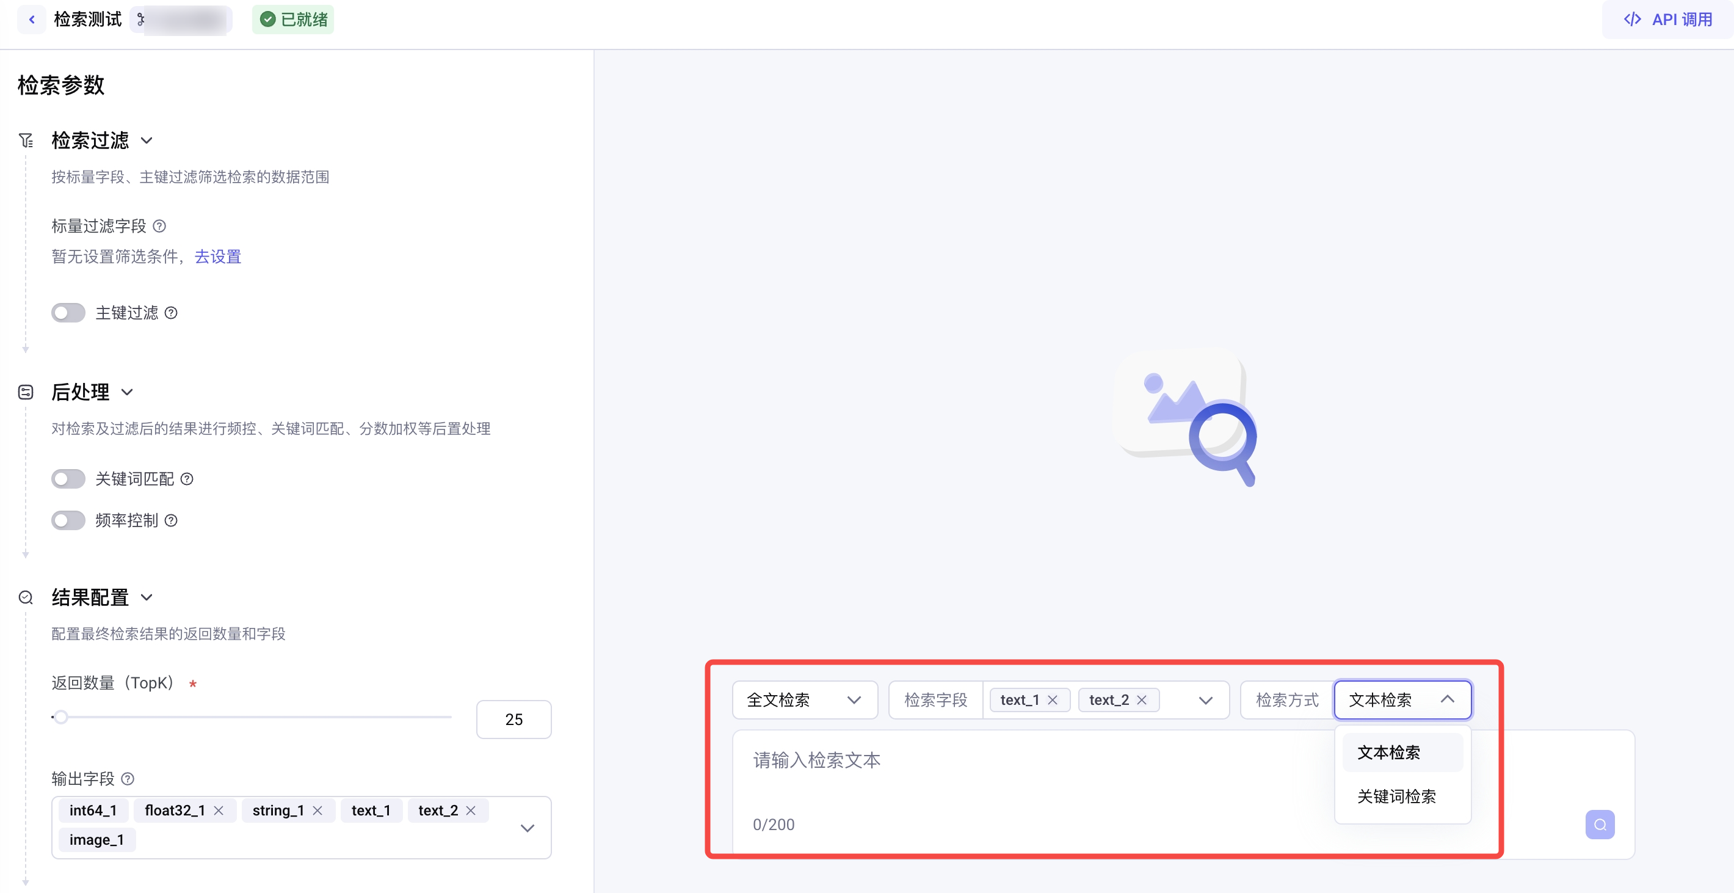
Task: Click the text_1 output field tag
Action: click(371, 811)
